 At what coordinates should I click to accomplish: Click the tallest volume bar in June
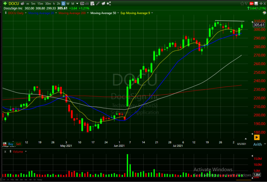point(127,166)
